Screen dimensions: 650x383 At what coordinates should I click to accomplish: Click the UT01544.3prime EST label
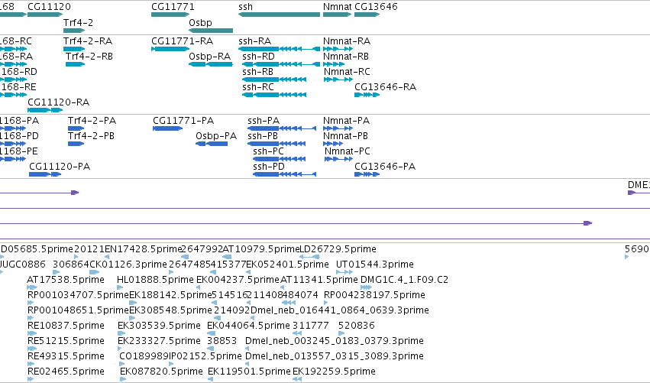375,265
